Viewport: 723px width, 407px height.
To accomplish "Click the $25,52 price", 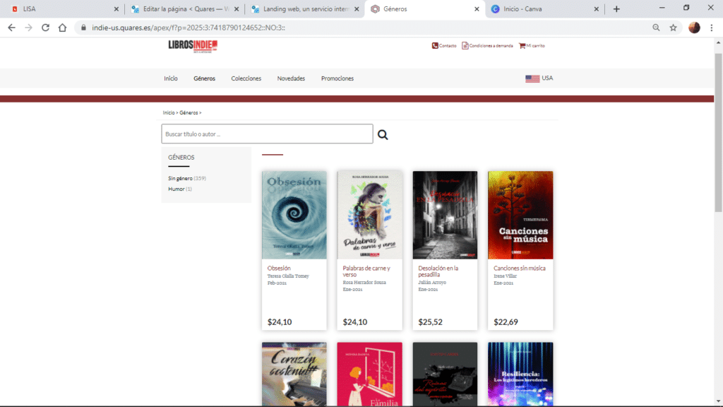I will (430, 322).
